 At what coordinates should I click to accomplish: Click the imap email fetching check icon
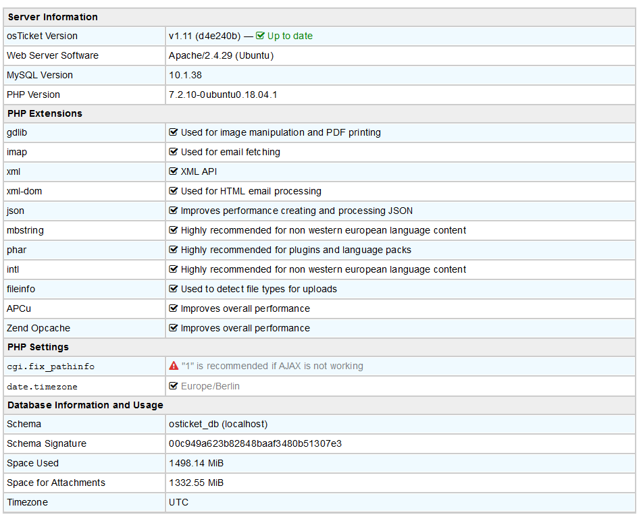174,153
